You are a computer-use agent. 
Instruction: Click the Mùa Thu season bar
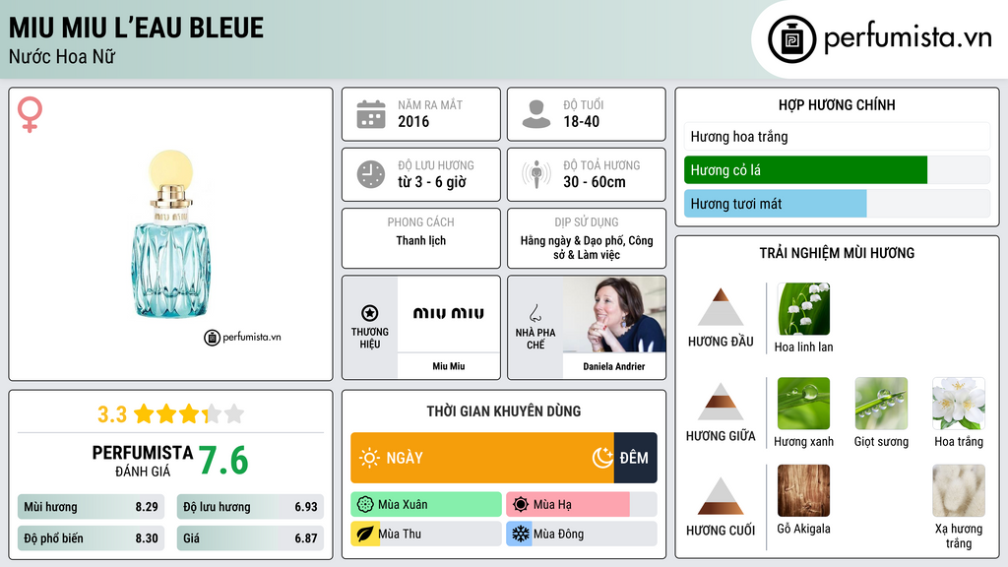pyautogui.click(x=426, y=535)
